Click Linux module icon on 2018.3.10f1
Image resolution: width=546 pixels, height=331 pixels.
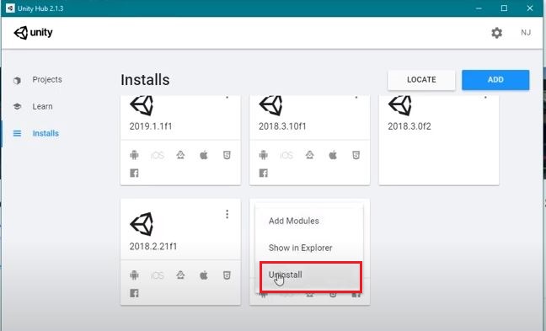tap(309, 155)
